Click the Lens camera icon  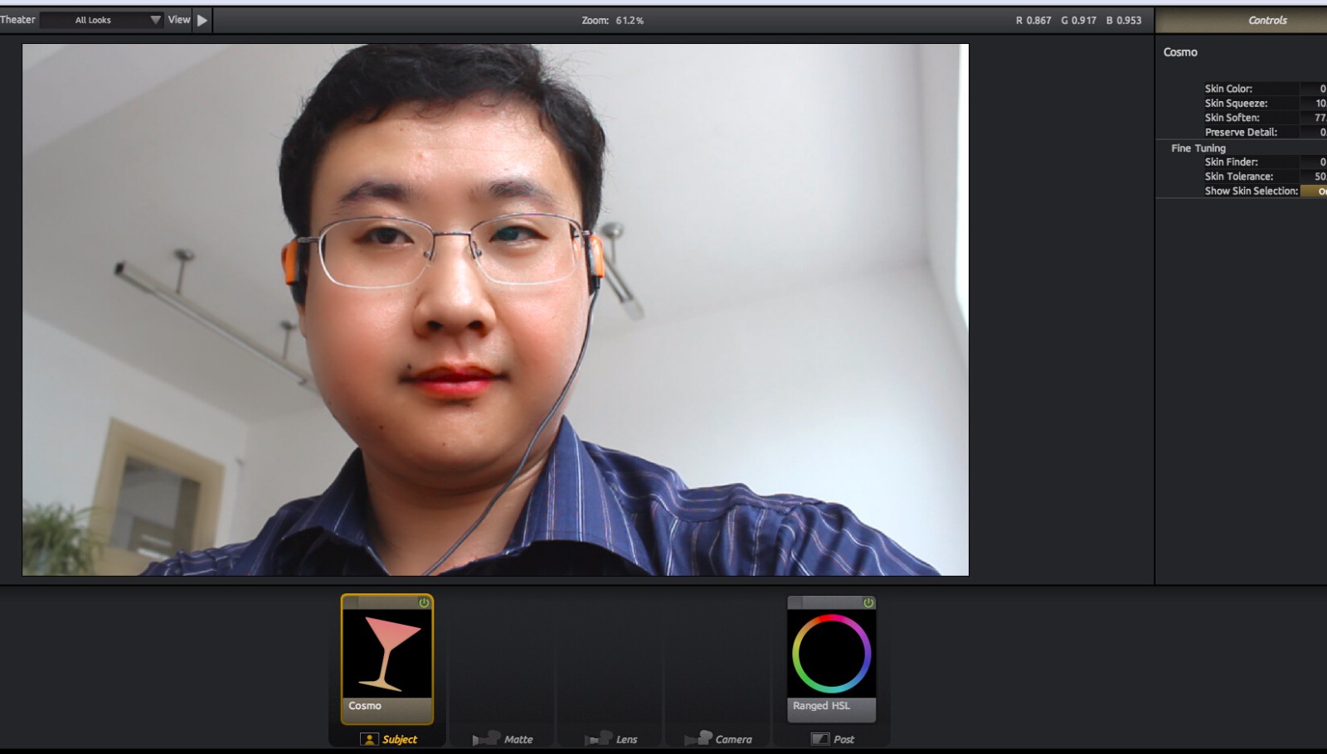point(599,738)
